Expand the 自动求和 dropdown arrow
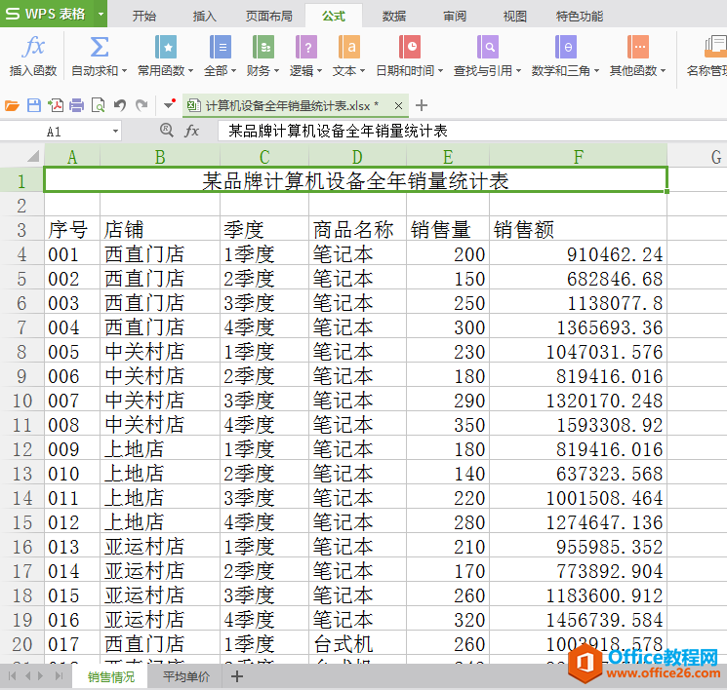727x690 pixels. click(124, 71)
